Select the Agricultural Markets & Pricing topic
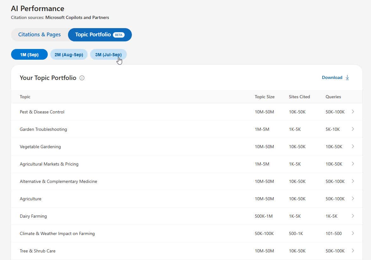The height and width of the screenshot is (260, 371). coord(49,164)
